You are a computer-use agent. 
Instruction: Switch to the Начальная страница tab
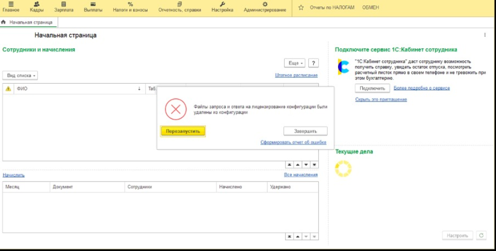(30, 22)
